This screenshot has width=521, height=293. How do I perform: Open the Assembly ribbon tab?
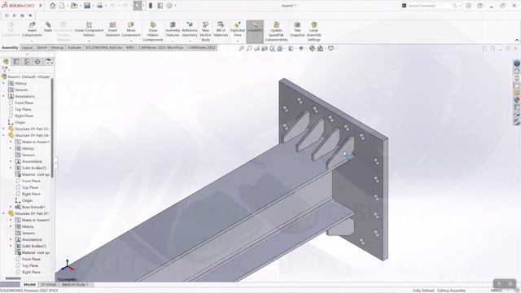[10, 47]
